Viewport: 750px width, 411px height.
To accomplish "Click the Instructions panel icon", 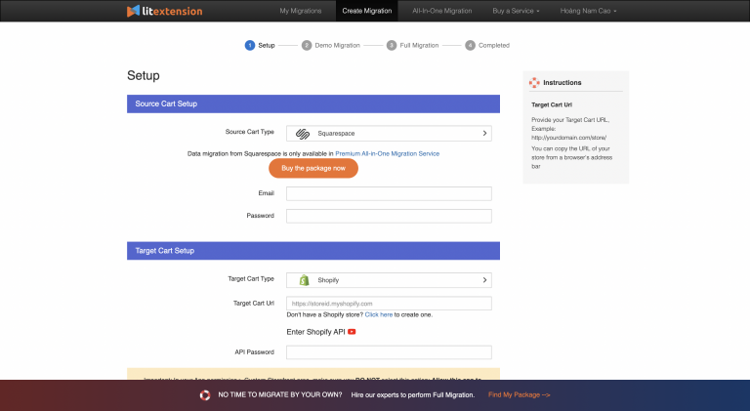I will [x=534, y=83].
